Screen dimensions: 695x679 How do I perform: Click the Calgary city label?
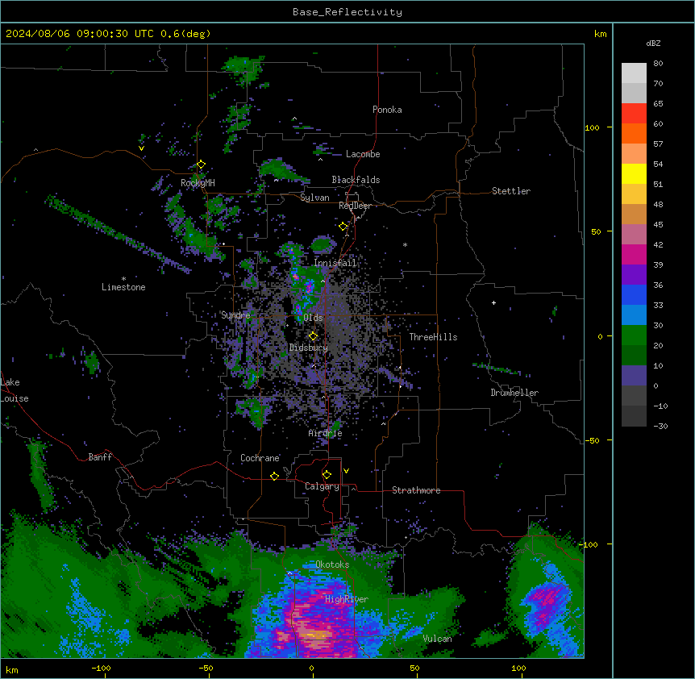[x=322, y=486]
